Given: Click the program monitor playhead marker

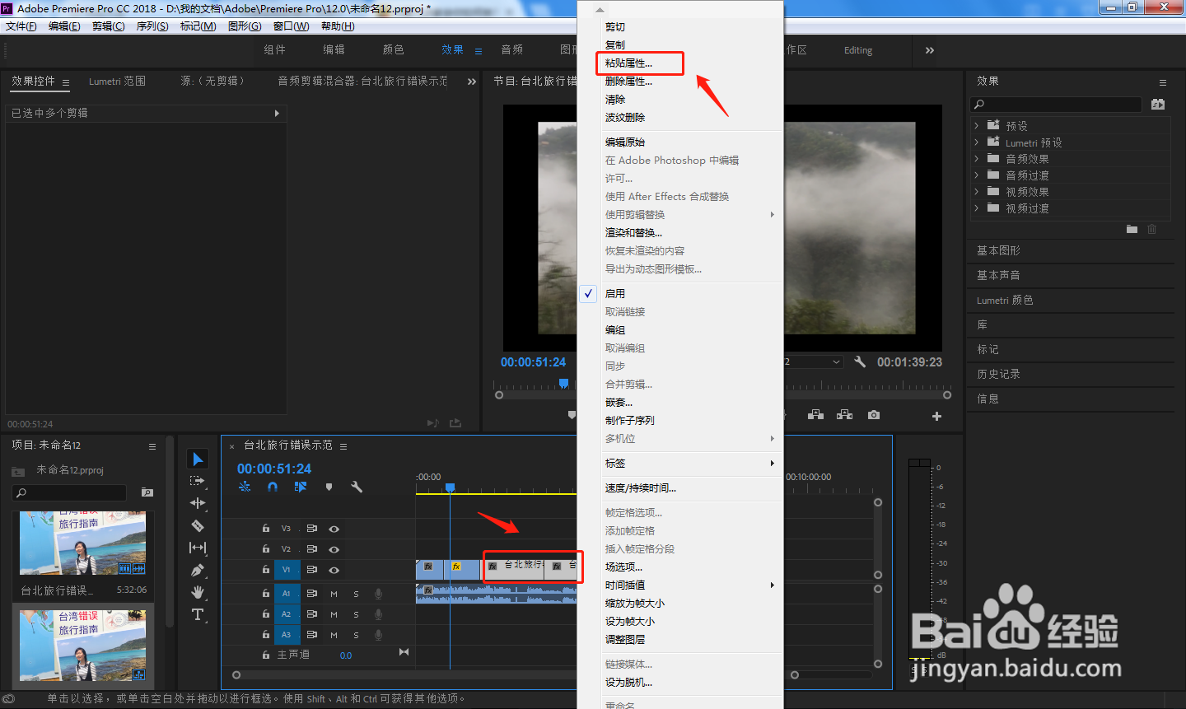Looking at the screenshot, I should (x=563, y=383).
